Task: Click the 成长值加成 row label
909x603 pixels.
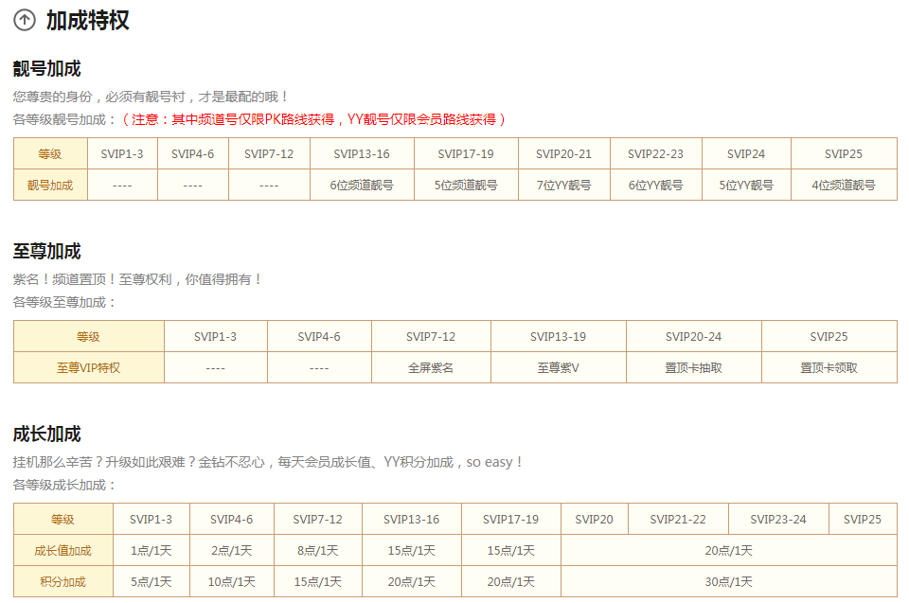Action: pos(63,550)
